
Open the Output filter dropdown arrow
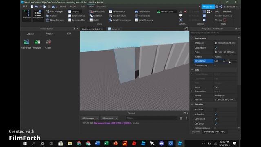click(x=176, y=118)
